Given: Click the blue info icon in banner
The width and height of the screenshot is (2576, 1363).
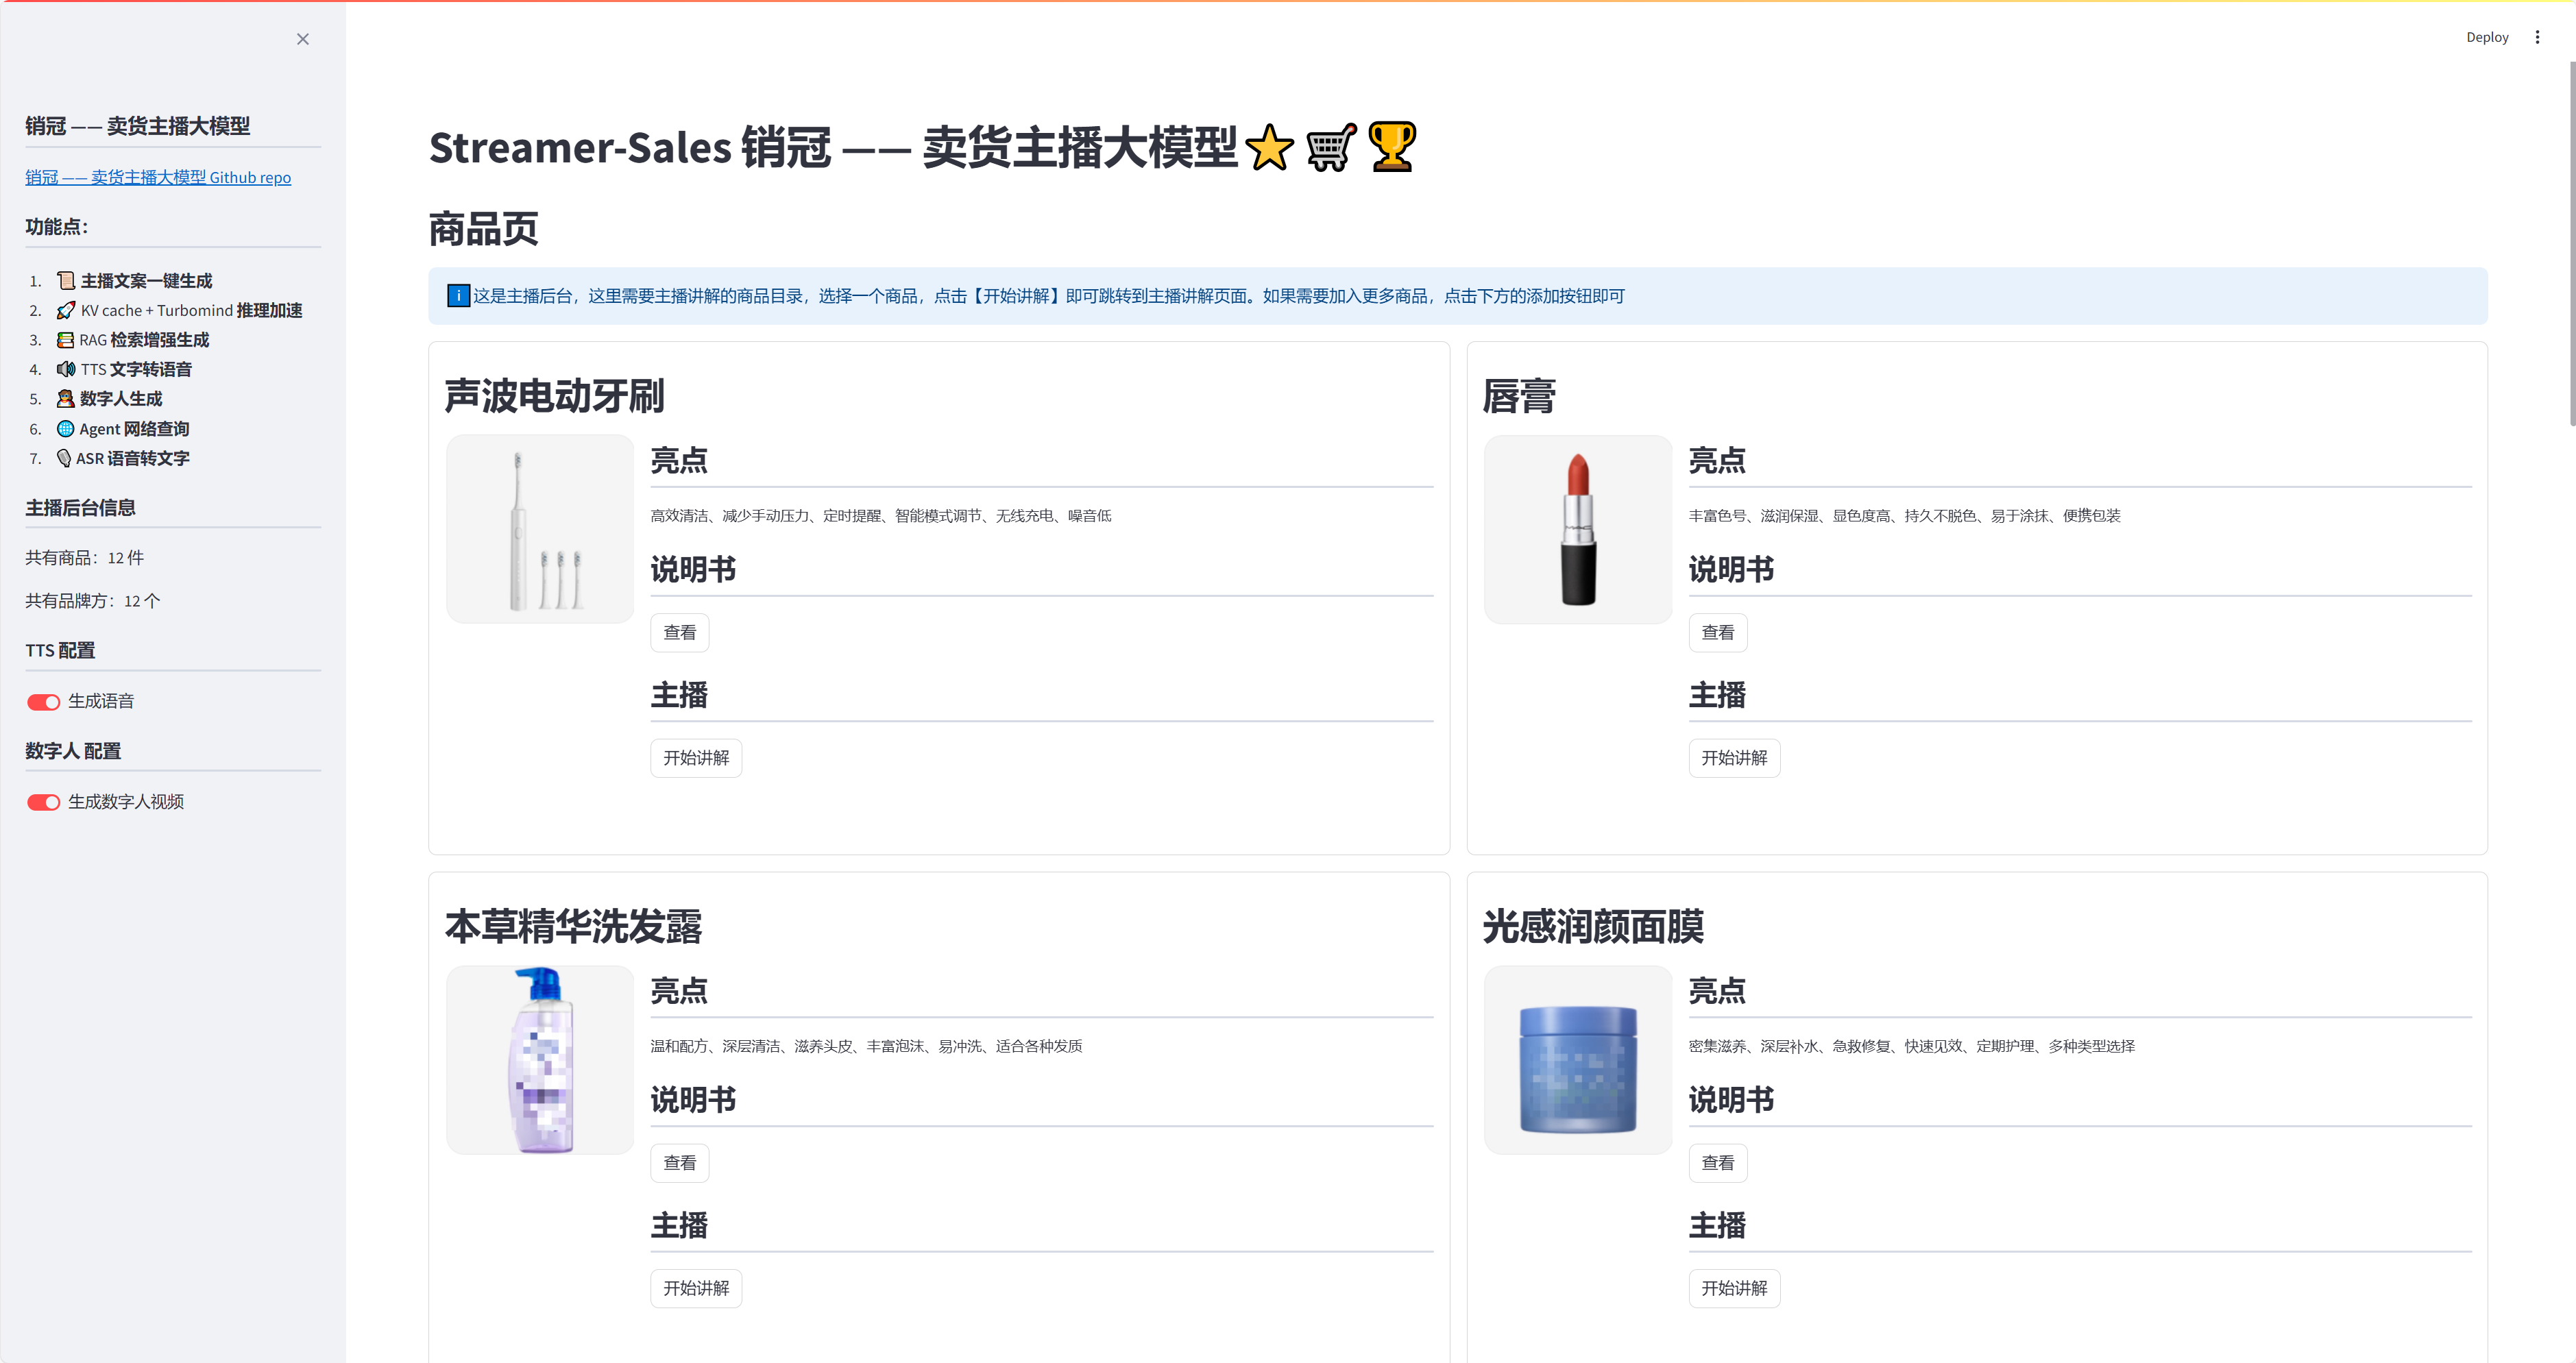Looking at the screenshot, I should click(458, 296).
